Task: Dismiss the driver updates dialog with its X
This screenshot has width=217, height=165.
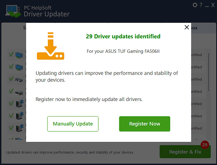Action: (x=187, y=27)
